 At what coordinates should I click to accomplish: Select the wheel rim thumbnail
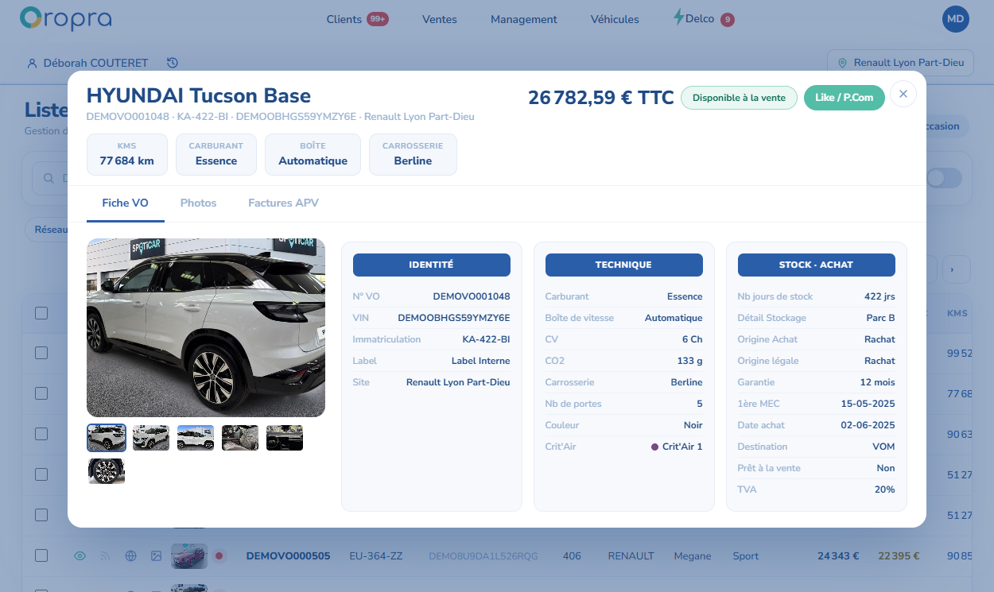[107, 471]
